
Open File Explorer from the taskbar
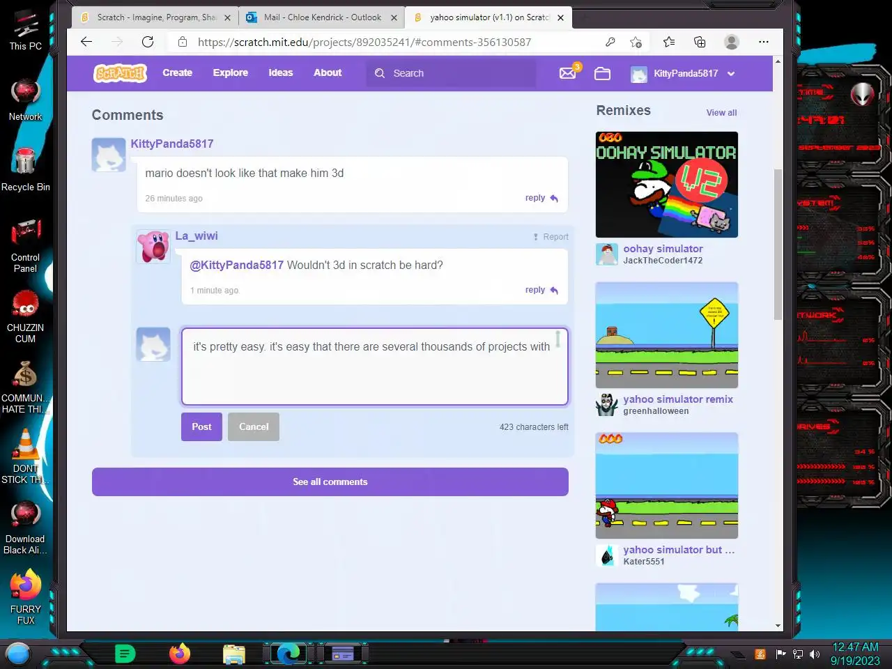tap(234, 654)
